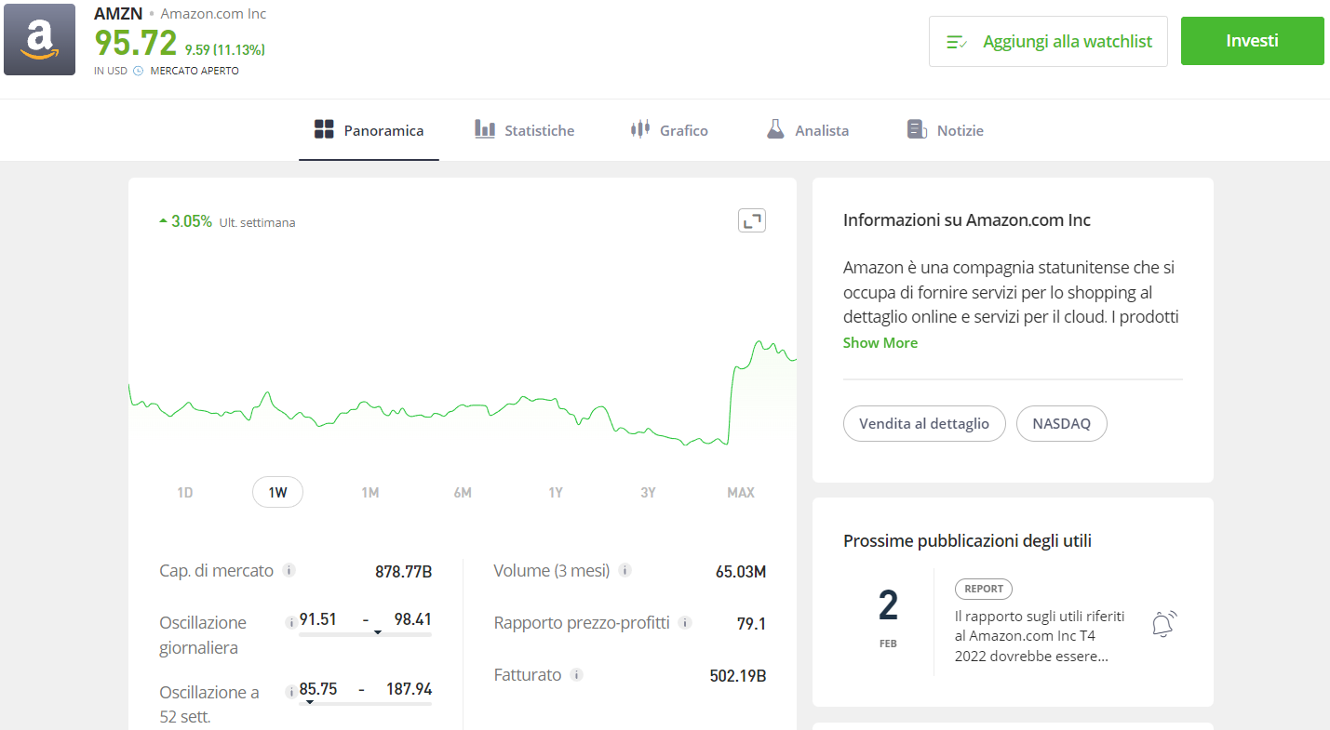Select the 1W chart range
Screen dimensions: 1330x730
coord(277,492)
